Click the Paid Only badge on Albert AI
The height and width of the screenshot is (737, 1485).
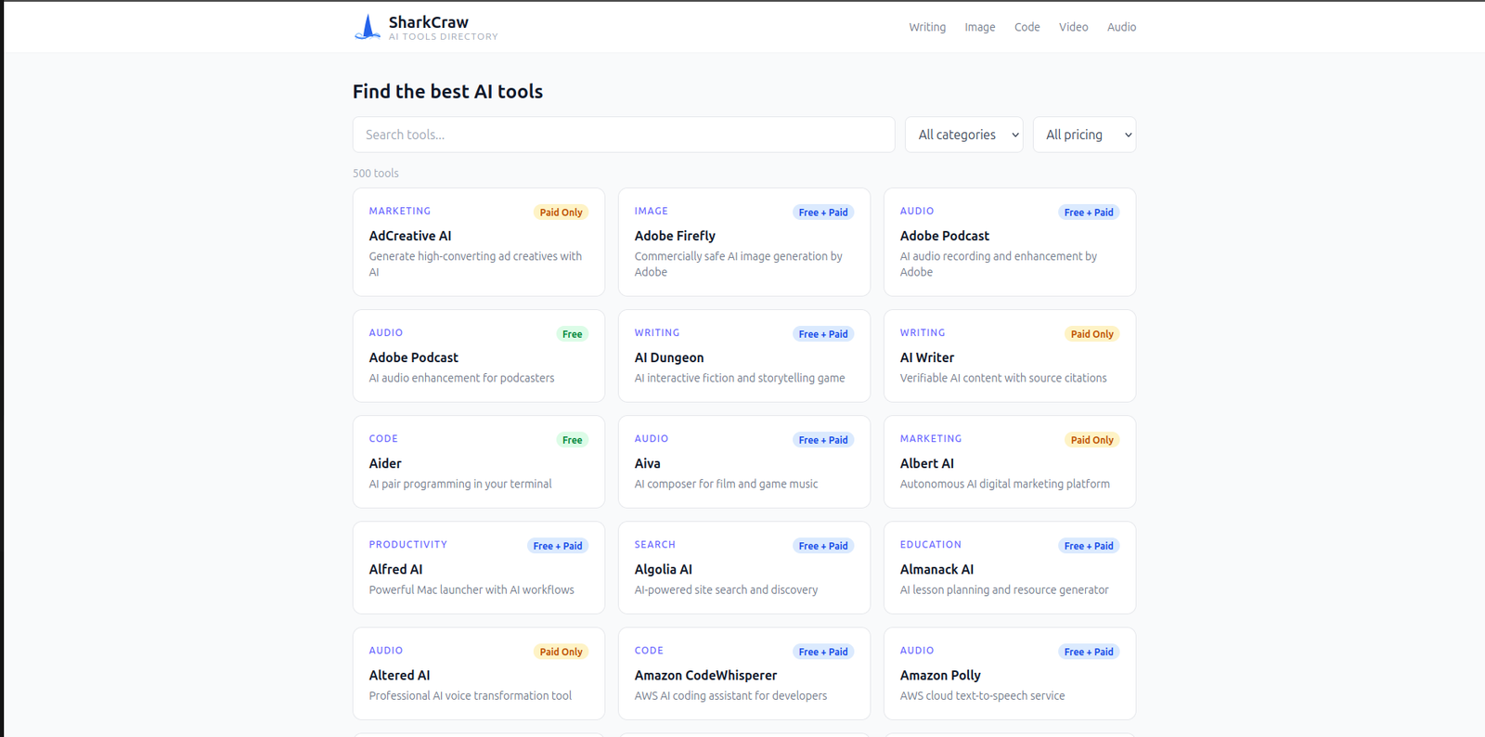1092,440
